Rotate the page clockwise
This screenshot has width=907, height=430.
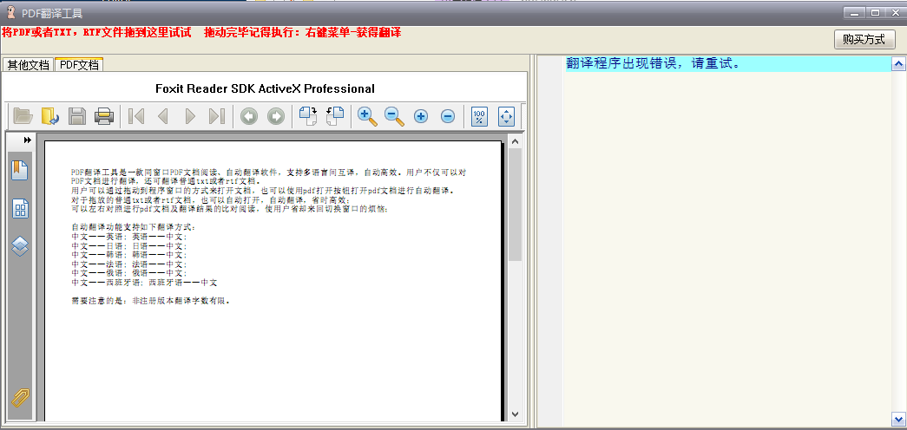[x=308, y=116]
